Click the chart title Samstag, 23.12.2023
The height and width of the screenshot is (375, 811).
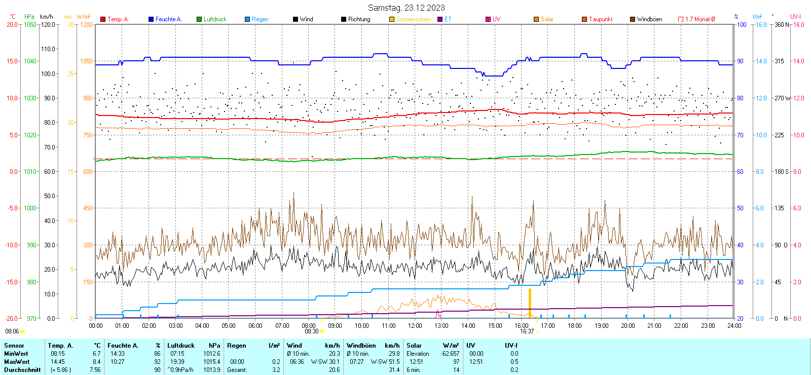[406, 8]
